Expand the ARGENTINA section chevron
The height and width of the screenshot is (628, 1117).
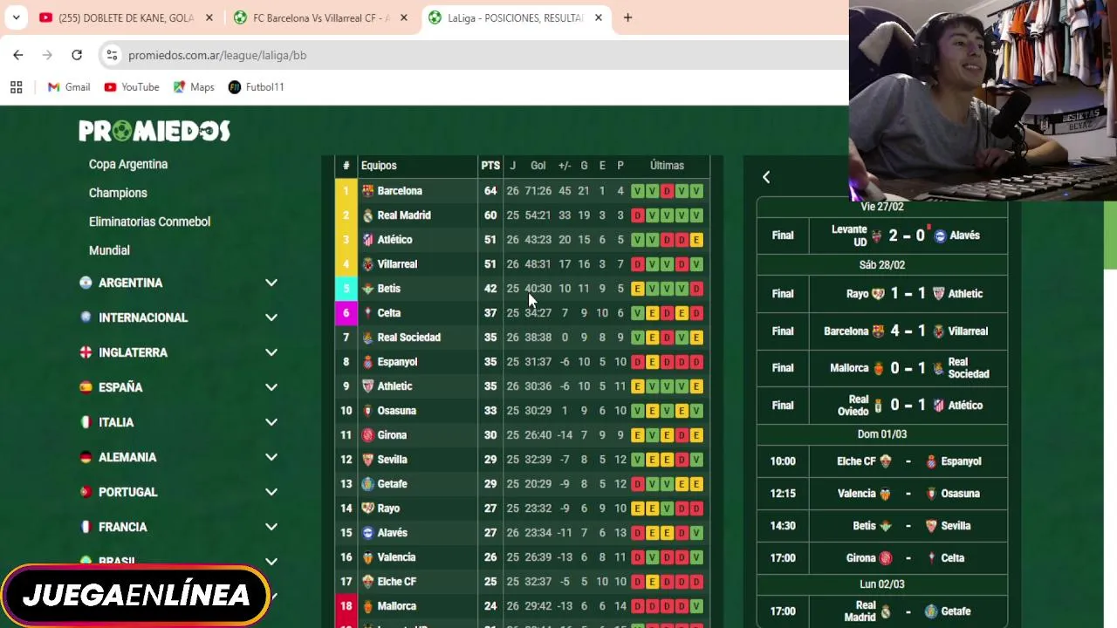tap(271, 283)
